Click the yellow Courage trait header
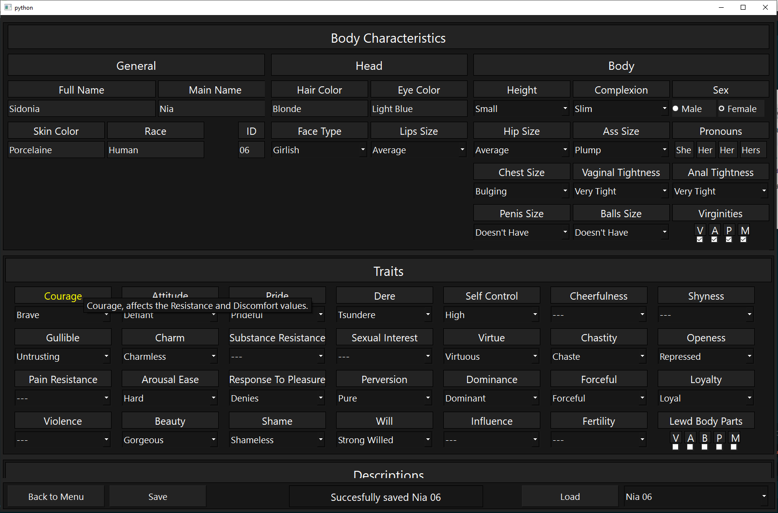 [63, 296]
